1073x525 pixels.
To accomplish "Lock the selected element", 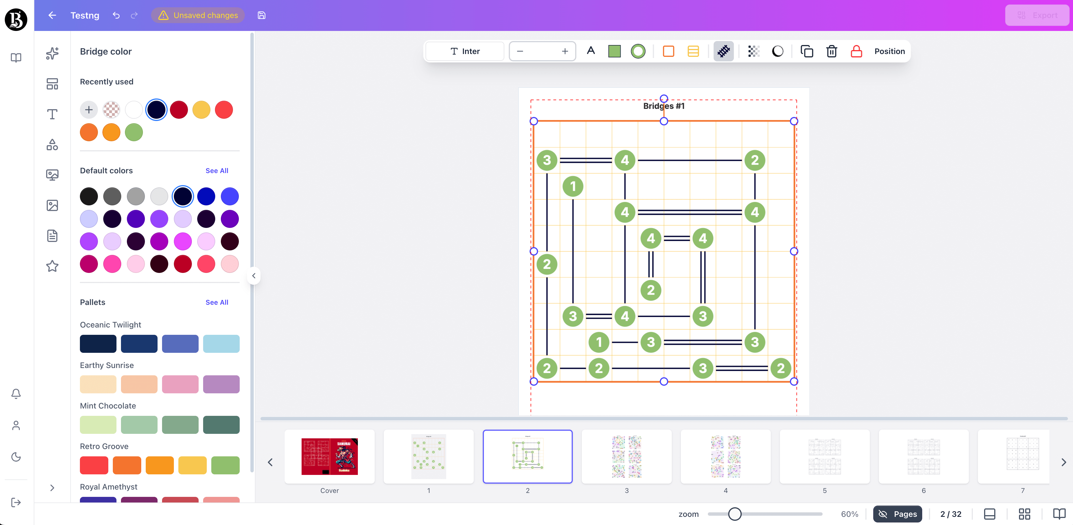I will point(856,51).
